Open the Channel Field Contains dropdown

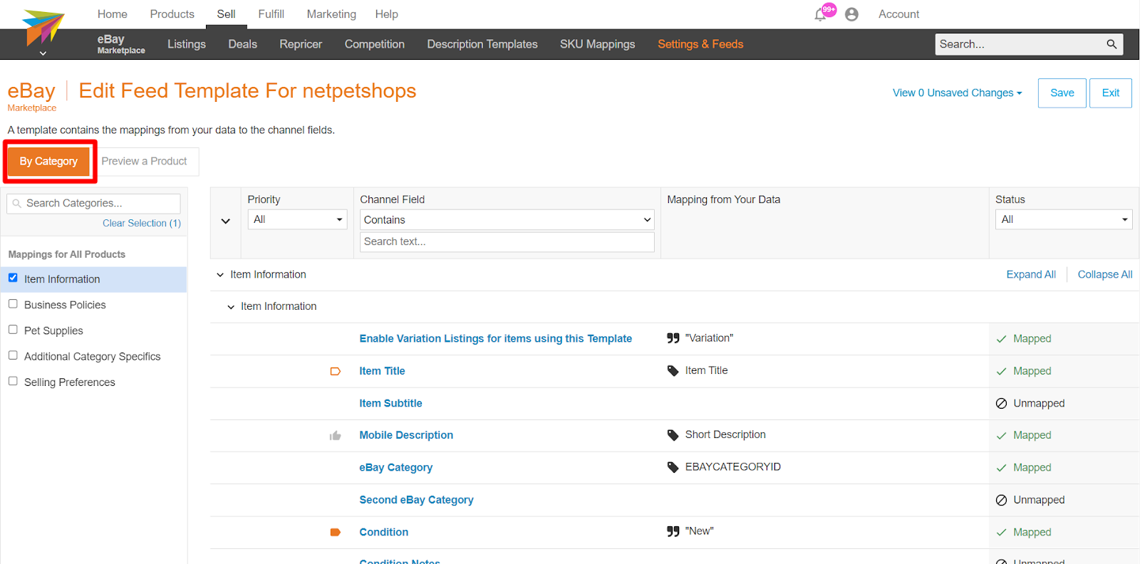[x=507, y=219]
